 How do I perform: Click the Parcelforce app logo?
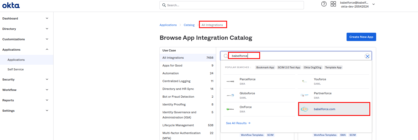coord(230,81)
